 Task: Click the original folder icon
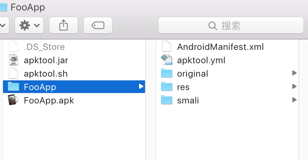(167, 73)
